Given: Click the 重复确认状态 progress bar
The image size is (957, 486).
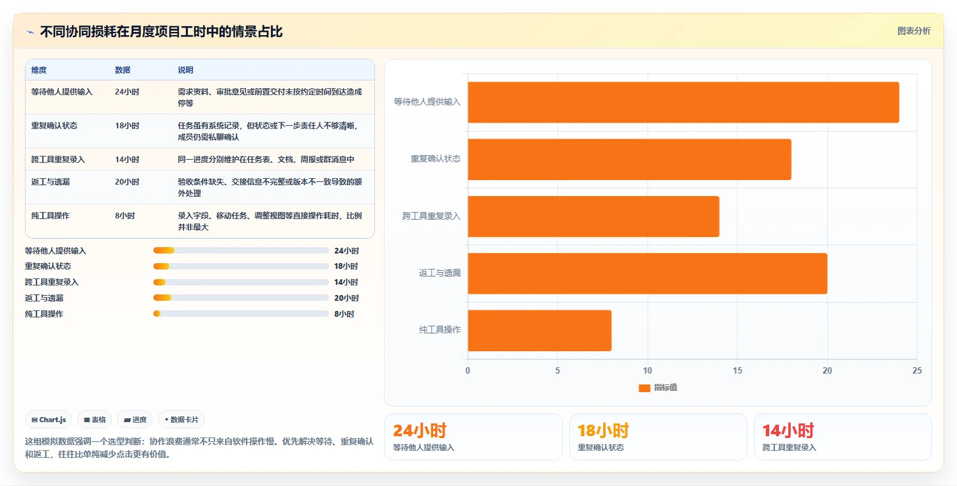Looking at the screenshot, I should click(241, 266).
